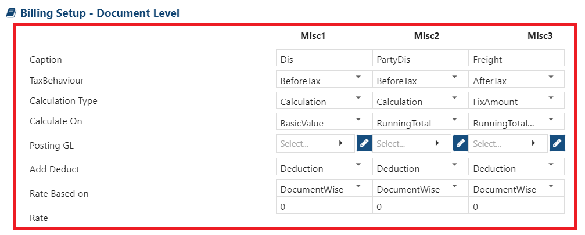Image resolution: width=585 pixels, height=235 pixels.
Task: Click the Misc2 Caption field containing PartyDis
Action: pyautogui.click(x=420, y=57)
